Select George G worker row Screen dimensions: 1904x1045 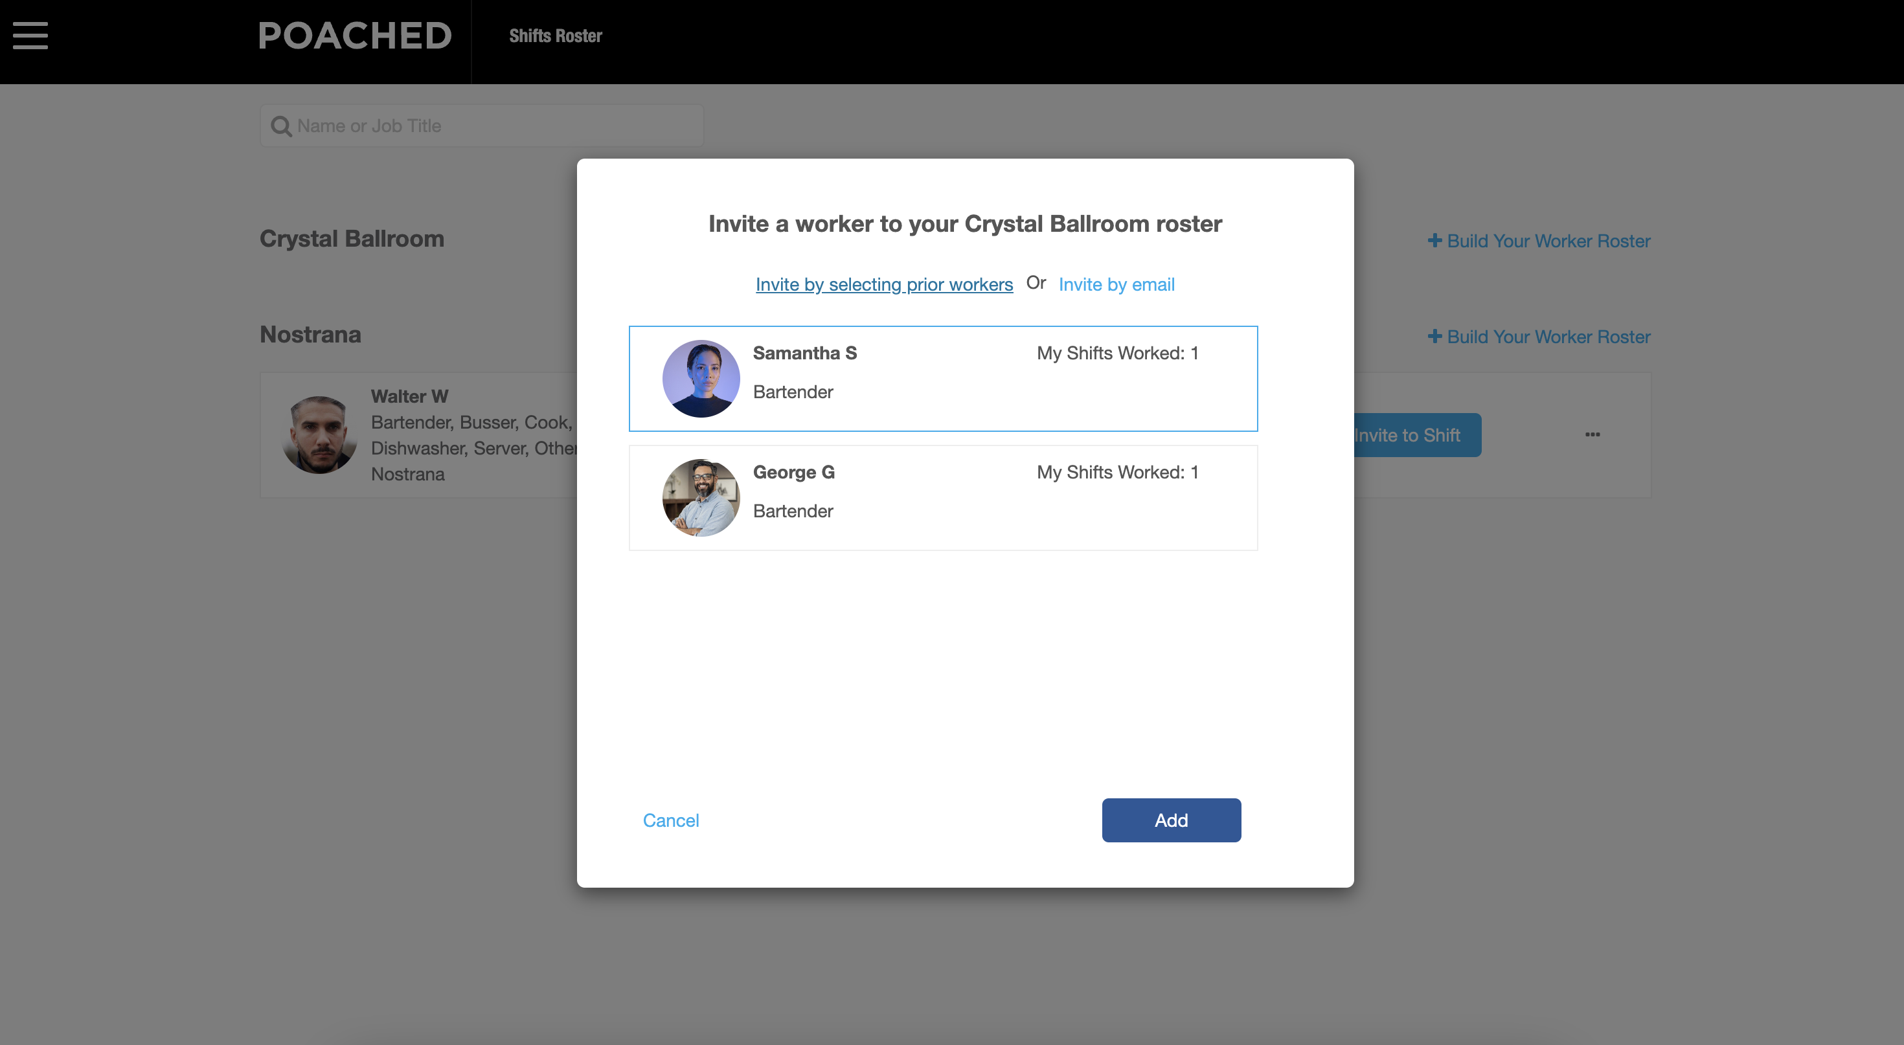(x=943, y=497)
